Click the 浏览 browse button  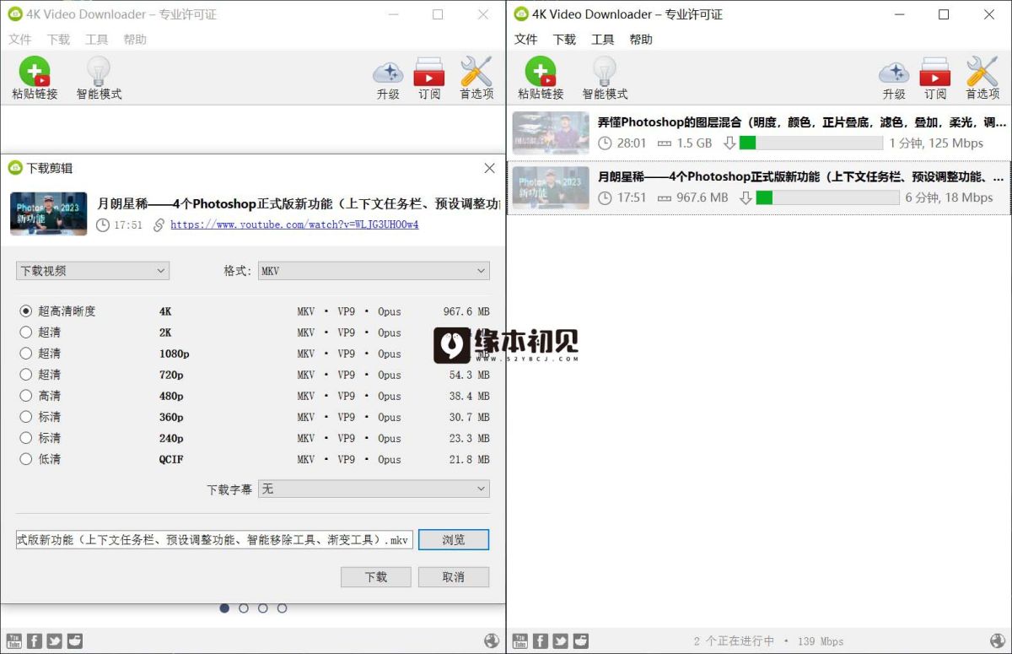(454, 540)
